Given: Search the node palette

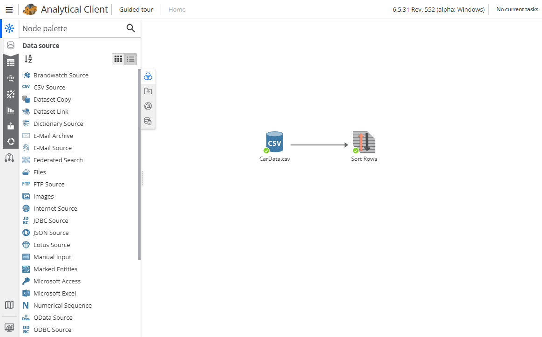Looking at the screenshot, I should click(x=131, y=28).
